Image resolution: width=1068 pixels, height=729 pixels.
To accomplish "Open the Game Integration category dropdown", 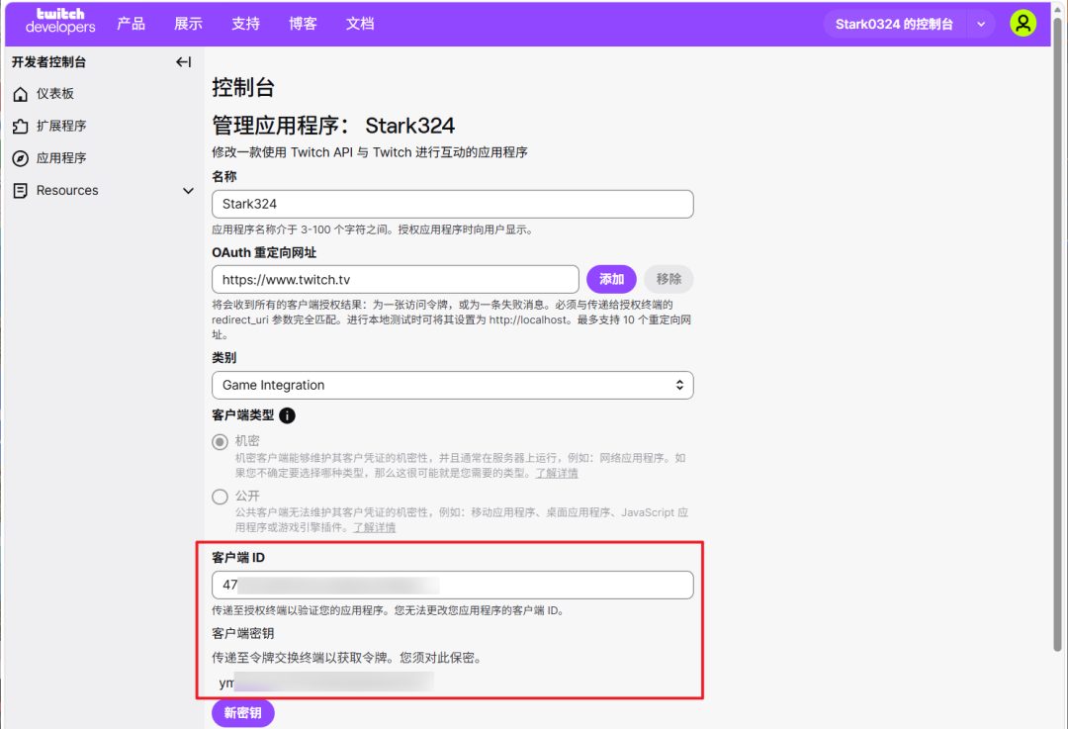I will 452,385.
